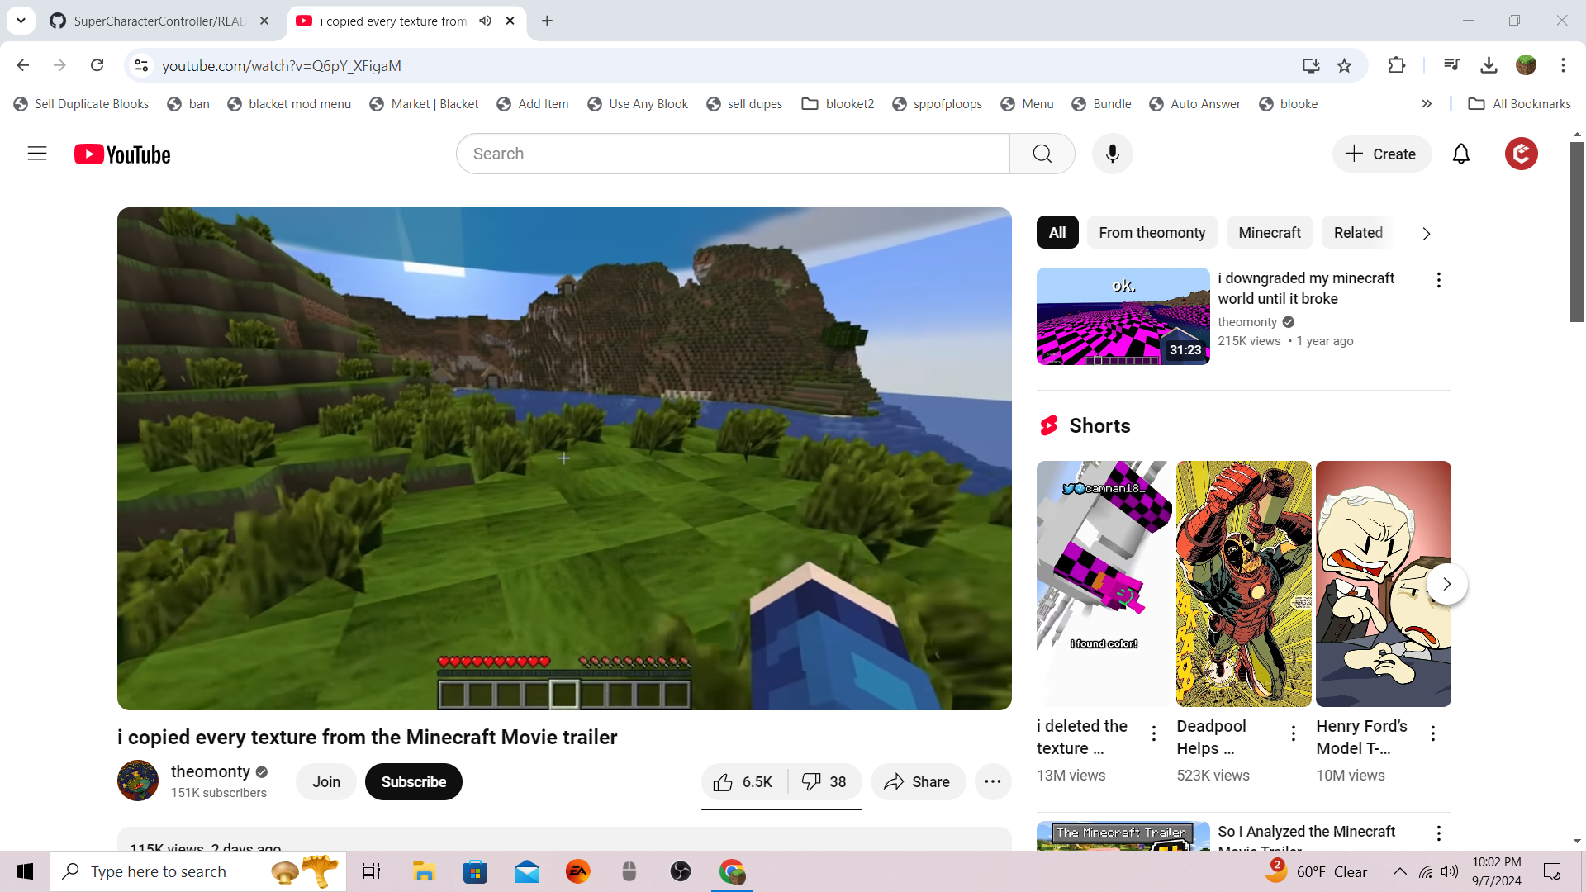Click the voice search microphone icon
The image size is (1586, 892).
pos(1112,154)
